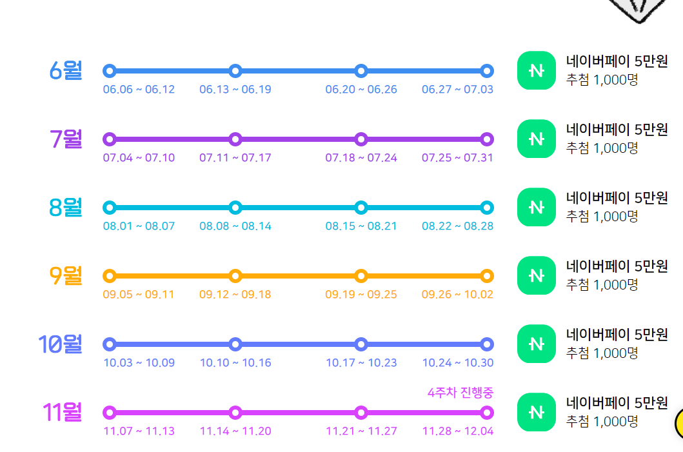Select the 09.26 ~ 10.02 week marker

pyautogui.click(x=487, y=276)
